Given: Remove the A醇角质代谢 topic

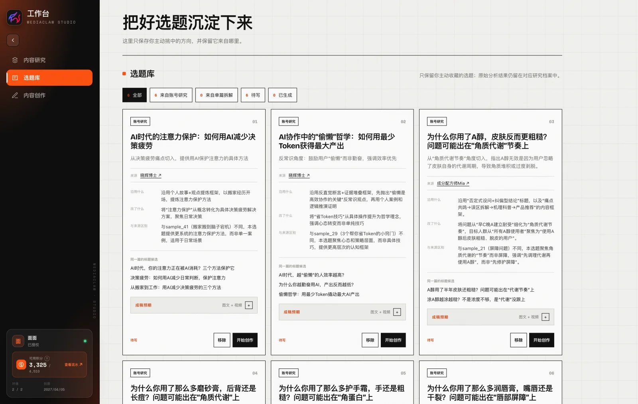Looking at the screenshot, I should (x=519, y=340).
